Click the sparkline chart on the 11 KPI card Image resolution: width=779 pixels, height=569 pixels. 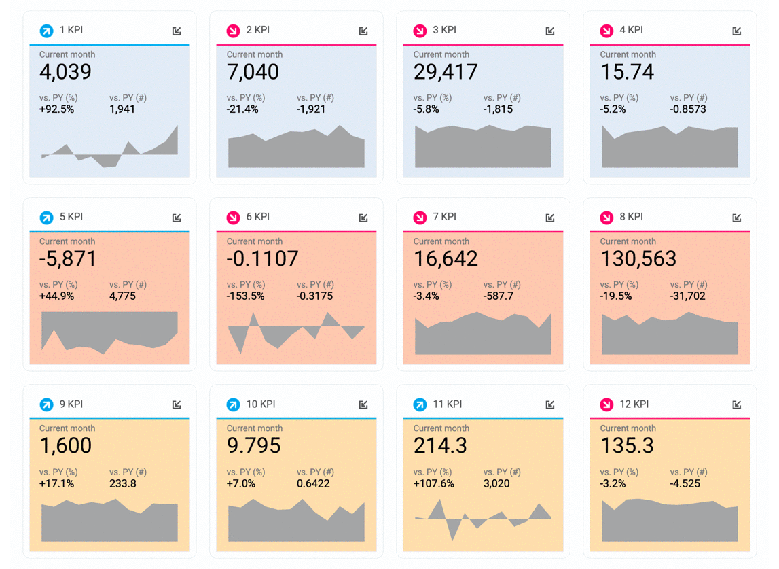coord(483,520)
